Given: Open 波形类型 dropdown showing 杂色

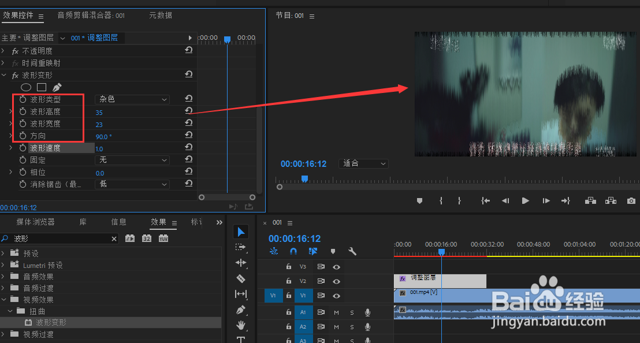Looking at the screenshot, I should tap(132, 99).
